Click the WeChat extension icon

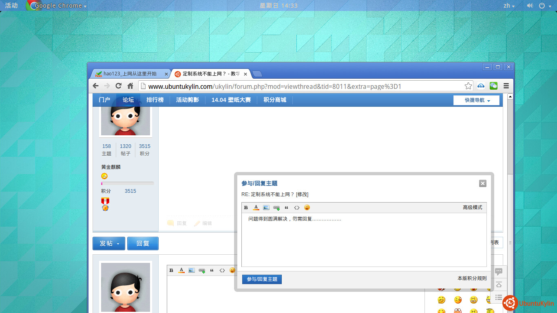[x=493, y=86]
